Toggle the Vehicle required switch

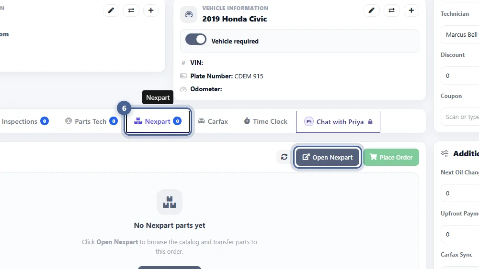click(x=196, y=40)
